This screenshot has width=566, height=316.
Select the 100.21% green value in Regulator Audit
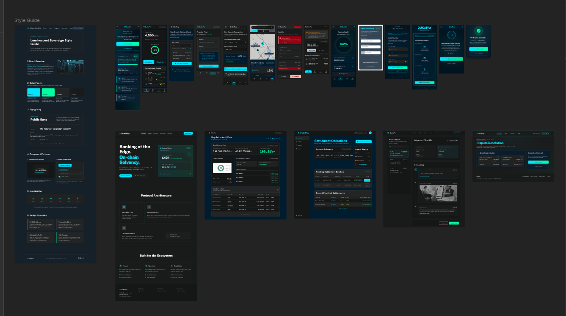tap(267, 151)
